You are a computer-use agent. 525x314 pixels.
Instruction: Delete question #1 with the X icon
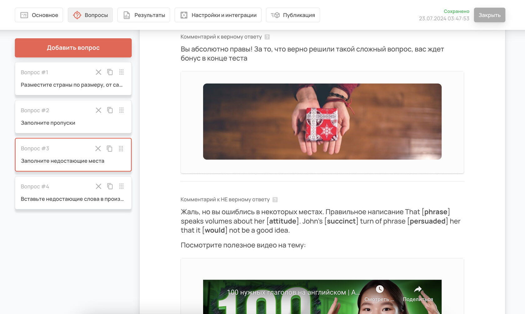[x=98, y=72]
